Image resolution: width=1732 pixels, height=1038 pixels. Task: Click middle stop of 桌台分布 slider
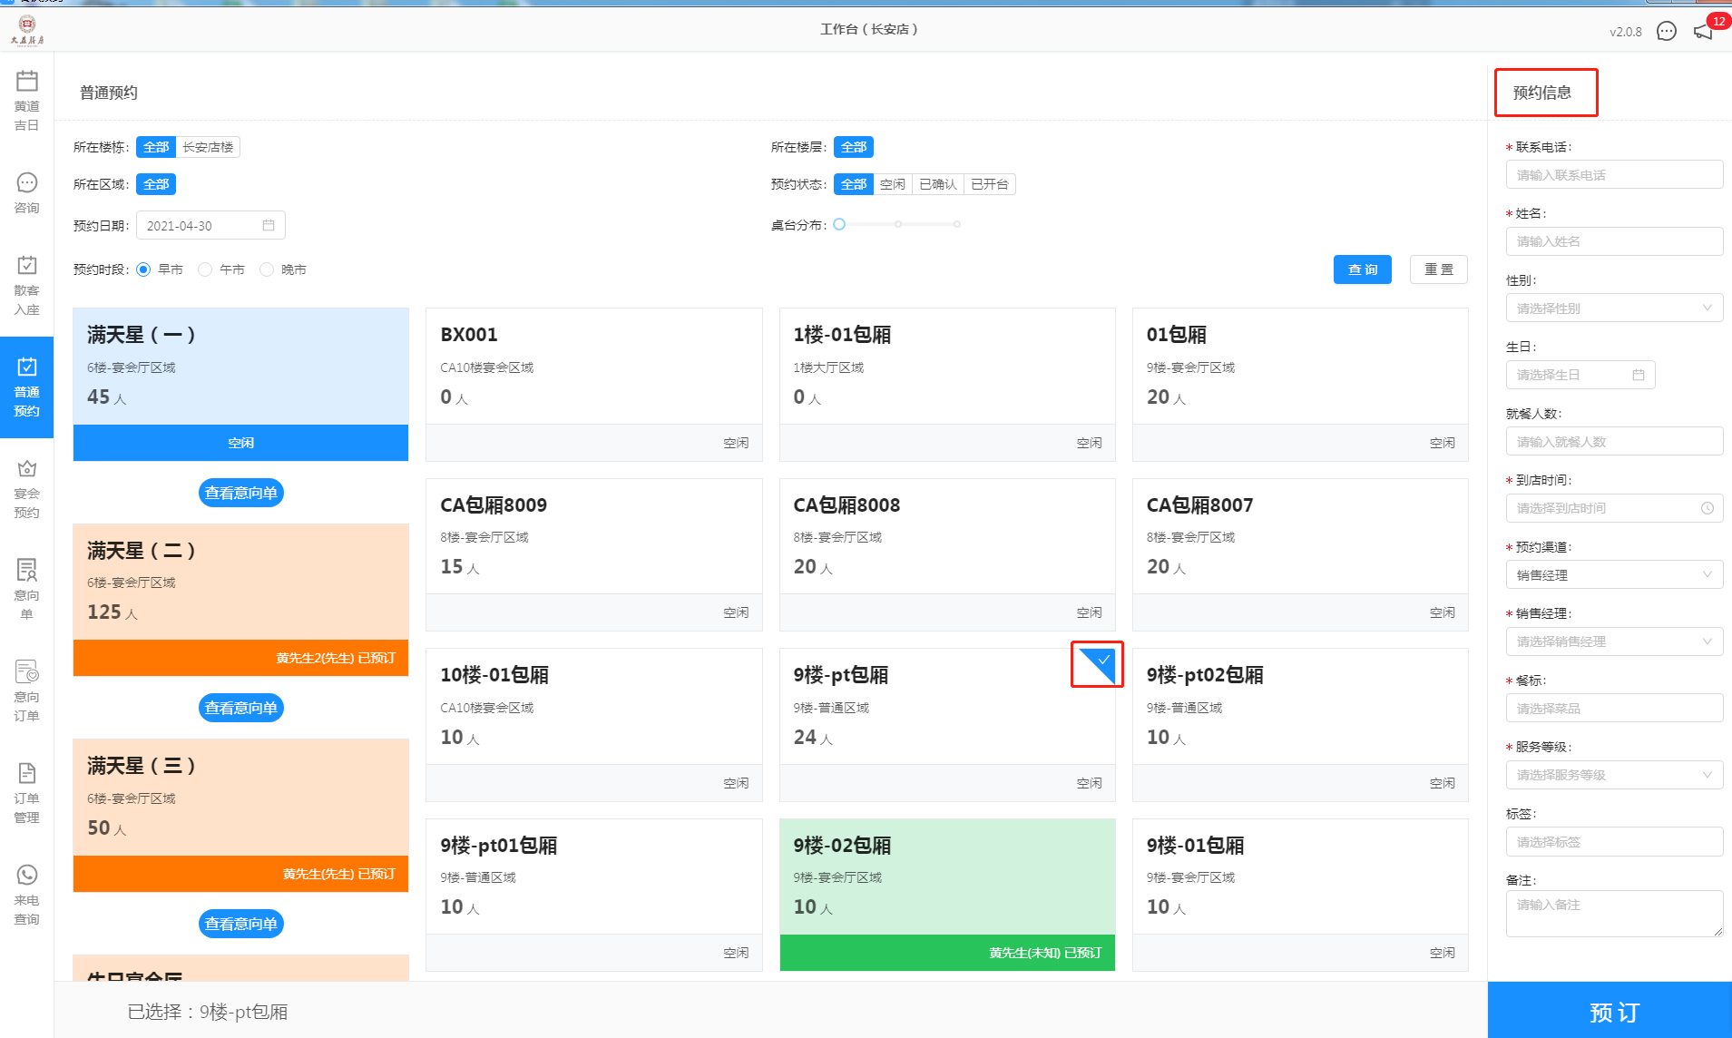pyautogui.click(x=898, y=224)
